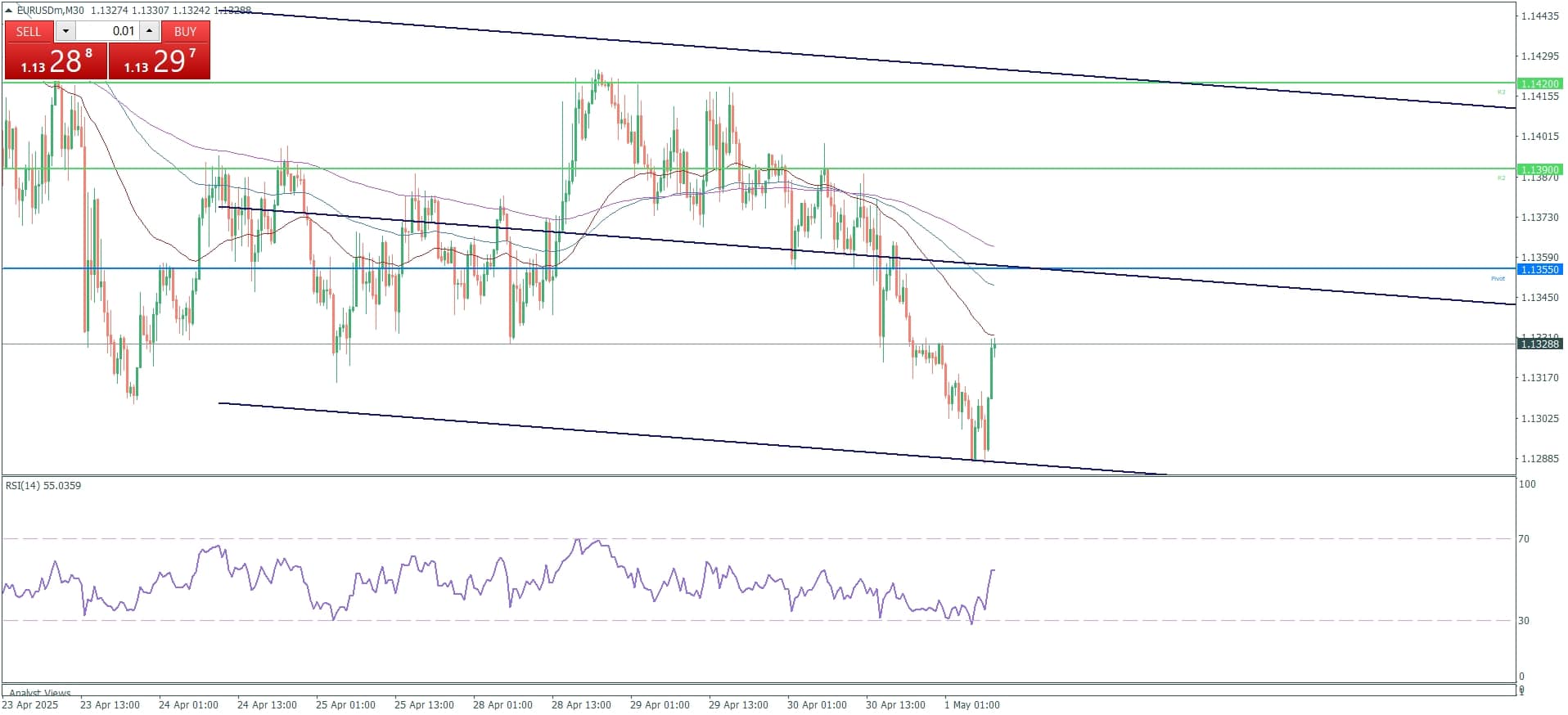
Task: Click the RSI(14) 55.0359 indicator label
Action: [43, 485]
